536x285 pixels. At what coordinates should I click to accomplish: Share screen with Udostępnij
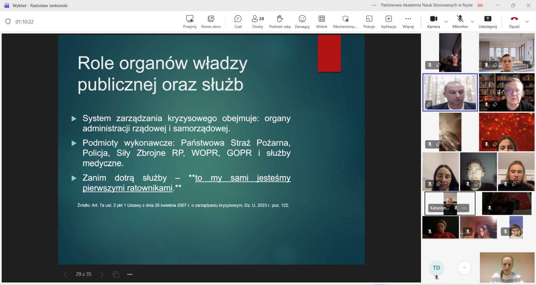pos(487,21)
